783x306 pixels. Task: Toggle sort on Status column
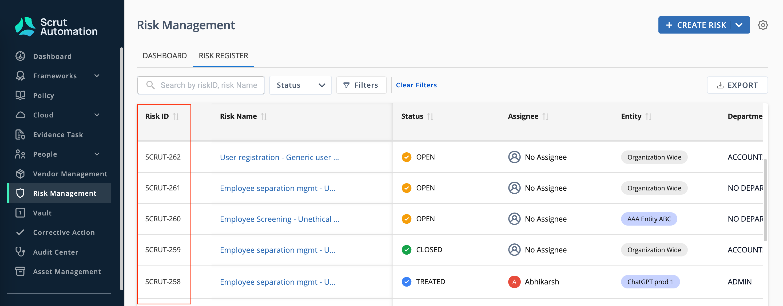click(430, 117)
